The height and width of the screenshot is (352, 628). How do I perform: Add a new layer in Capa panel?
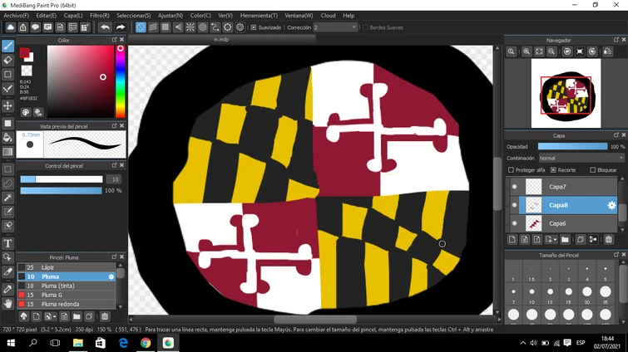tap(512, 239)
